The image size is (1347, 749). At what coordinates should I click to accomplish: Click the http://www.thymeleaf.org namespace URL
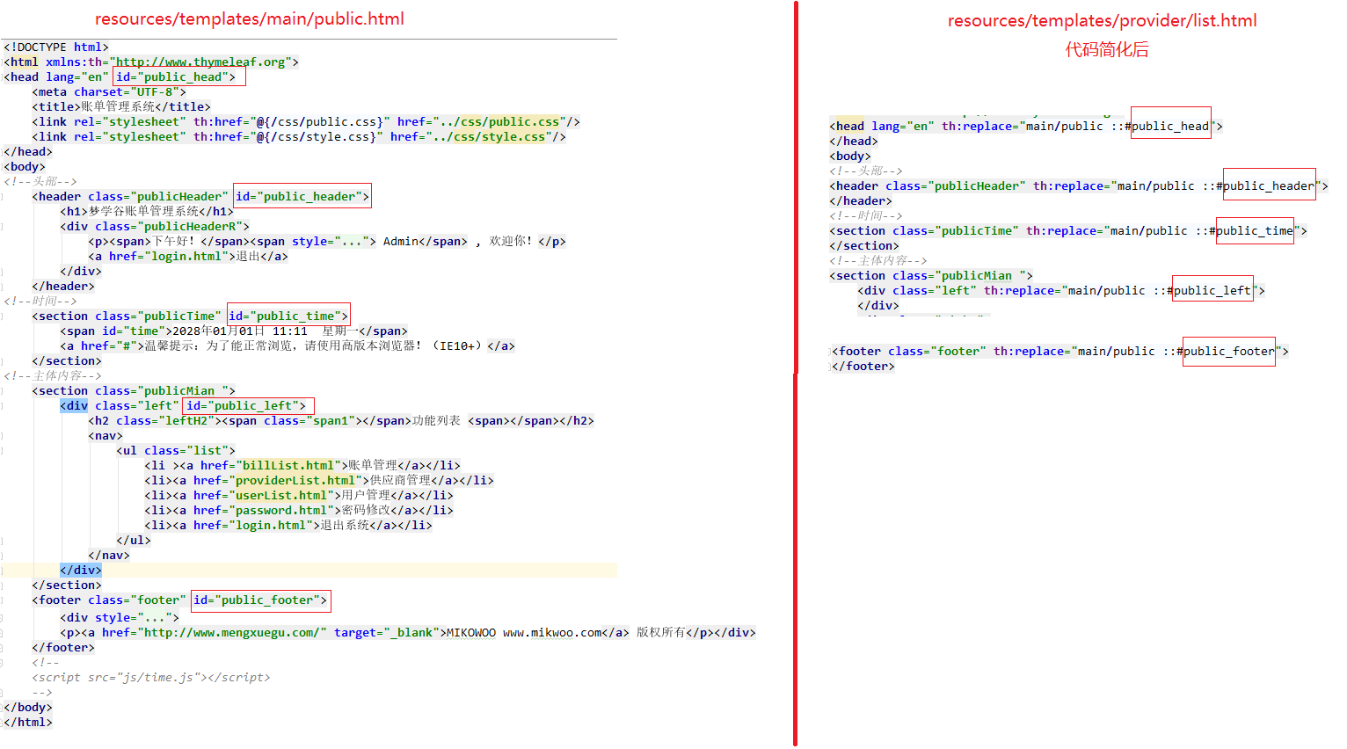[x=204, y=62]
